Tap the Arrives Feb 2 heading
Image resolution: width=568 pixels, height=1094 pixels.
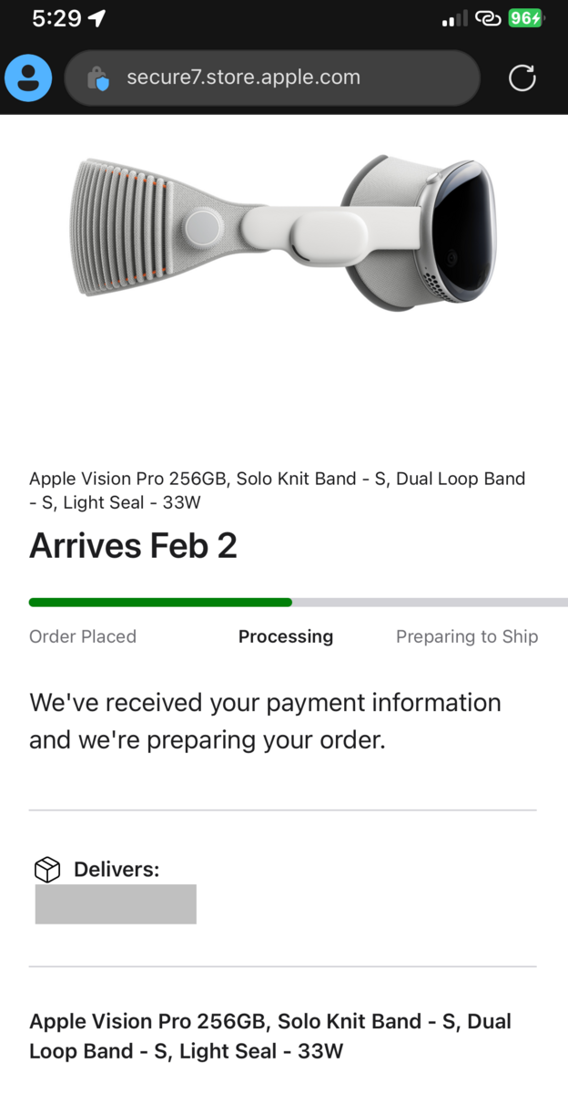pyautogui.click(x=133, y=545)
